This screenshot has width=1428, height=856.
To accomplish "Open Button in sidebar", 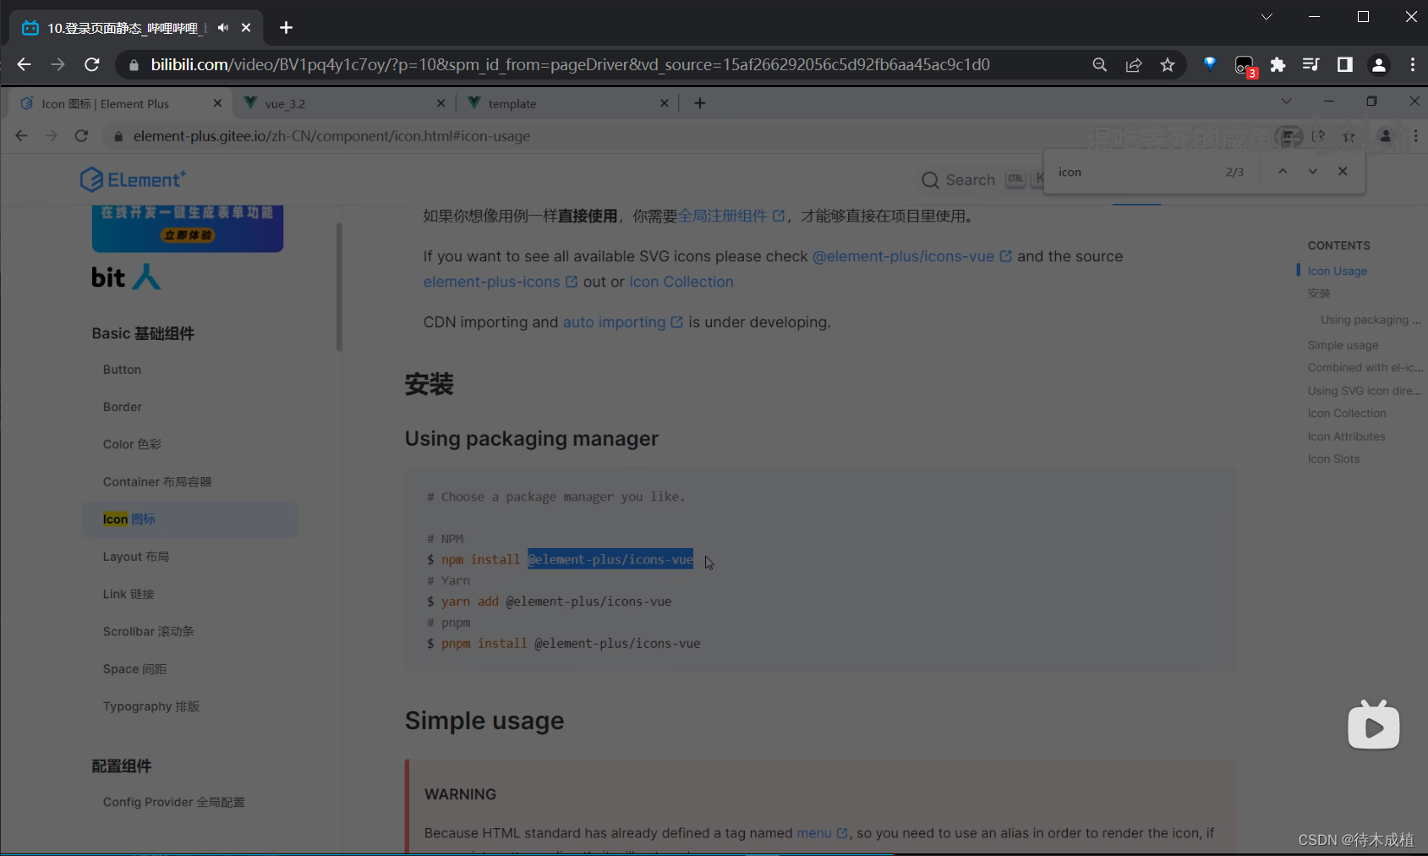I will tap(122, 370).
